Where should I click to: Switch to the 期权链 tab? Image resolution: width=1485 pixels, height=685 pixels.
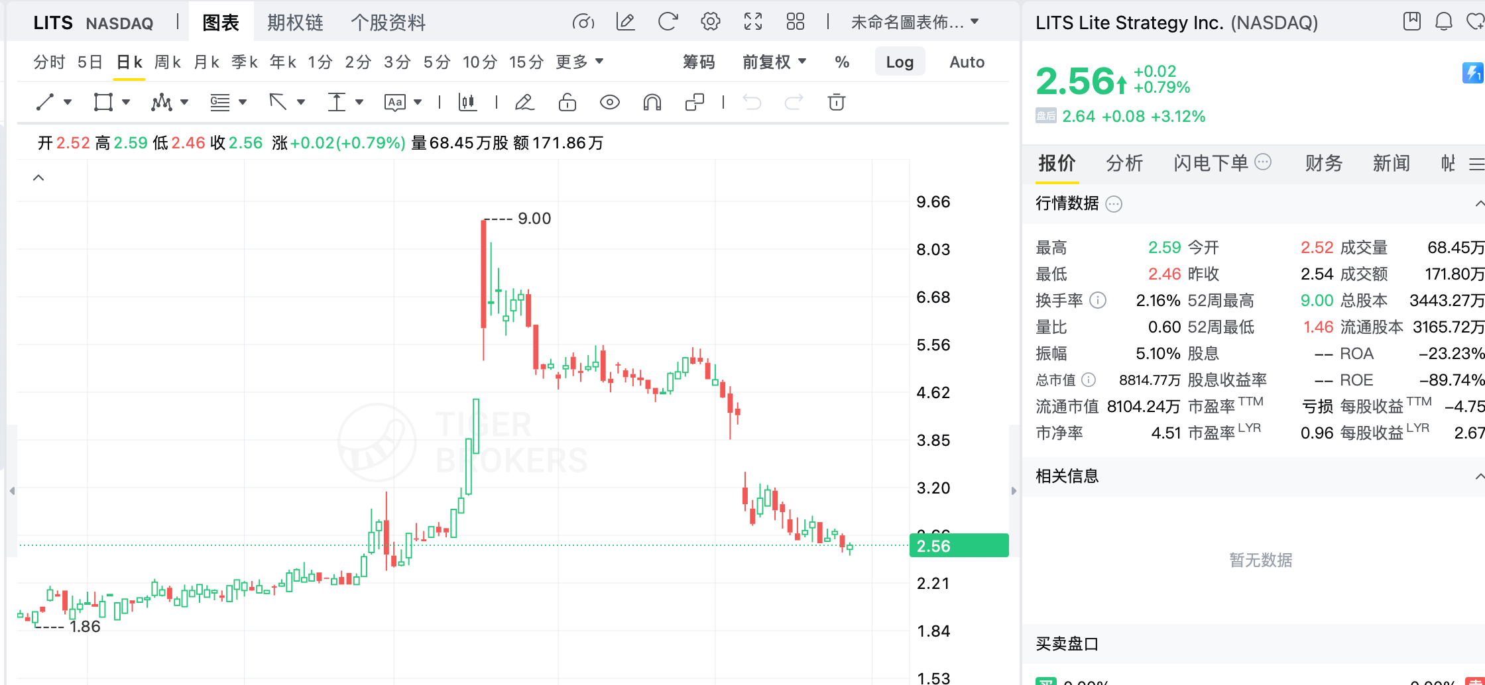[x=295, y=23]
